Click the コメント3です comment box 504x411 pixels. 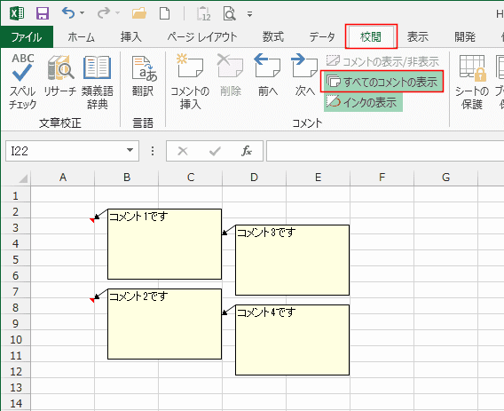pyautogui.click(x=292, y=260)
